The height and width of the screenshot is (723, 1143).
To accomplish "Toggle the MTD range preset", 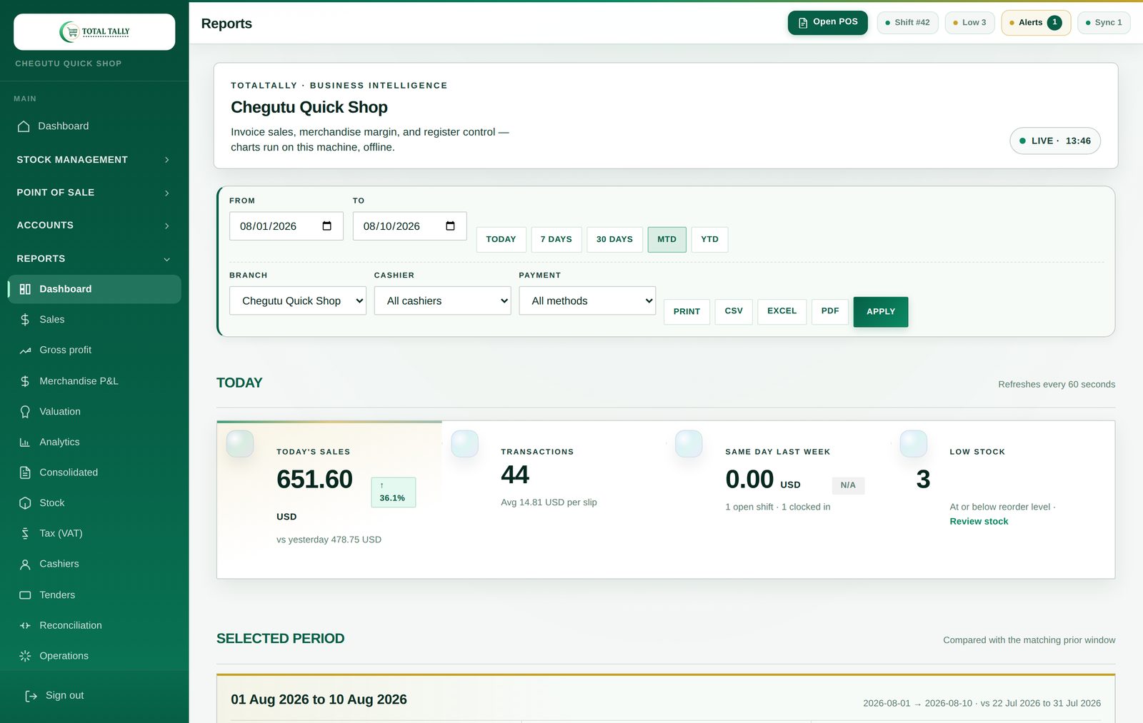I will click(667, 240).
